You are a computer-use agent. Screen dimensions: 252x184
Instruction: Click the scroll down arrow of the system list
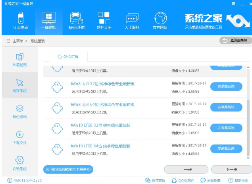pos(248,158)
